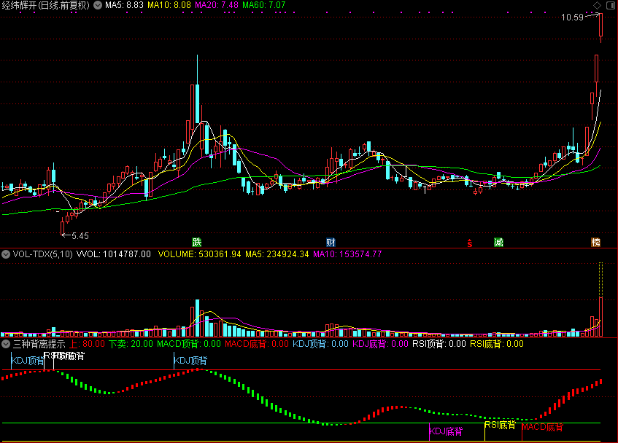The width and height of the screenshot is (618, 443).
Task: Click the 三种背离提示 indicator name
Action: click(39, 344)
